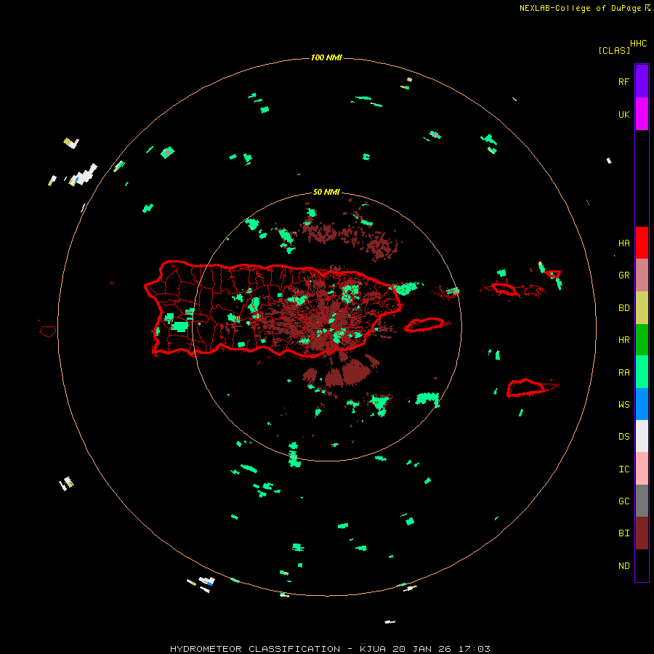This screenshot has width=654, height=654.
Task: Click the GR legend label
Action: 623,275
